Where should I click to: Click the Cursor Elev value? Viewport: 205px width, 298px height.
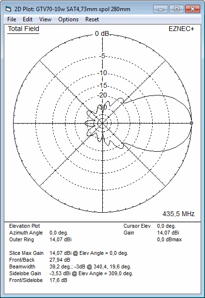(x=166, y=226)
